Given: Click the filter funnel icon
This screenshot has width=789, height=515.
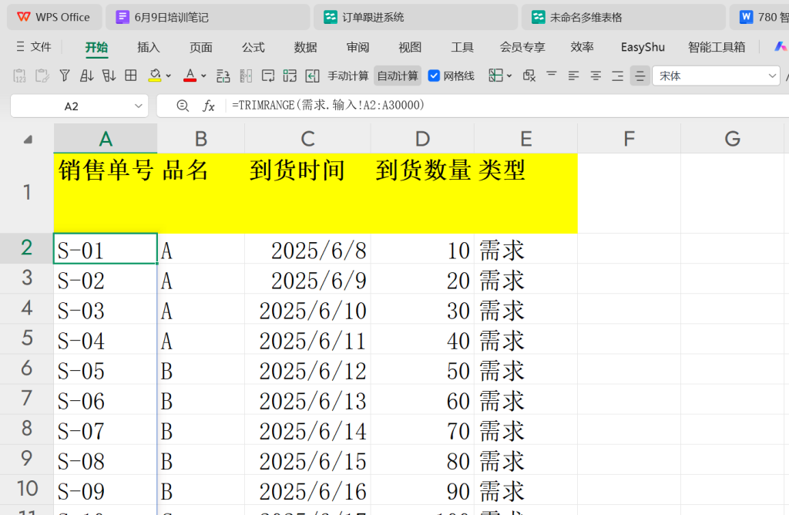Looking at the screenshot, I should (x=65, y=76).
